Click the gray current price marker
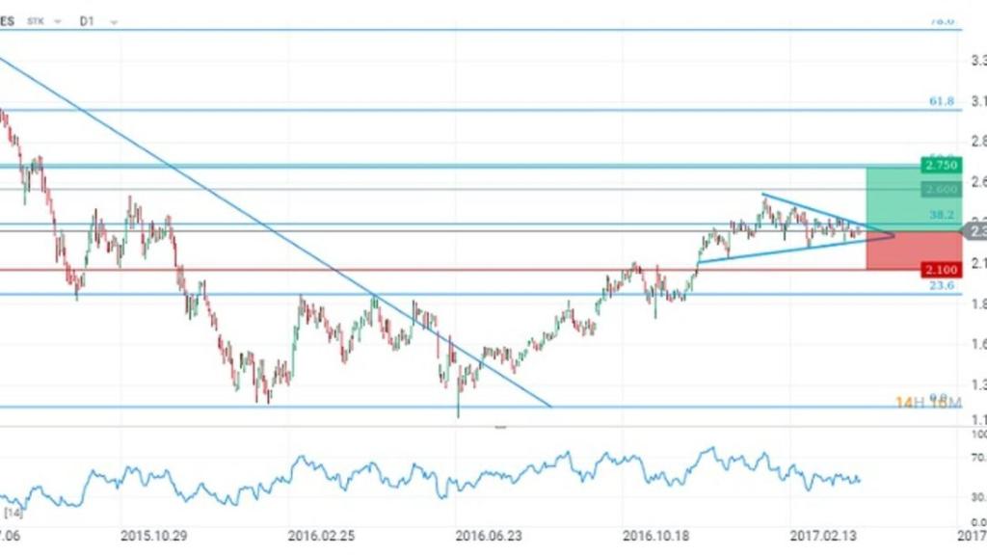Viewport: 987px width, 555px height. [x=974, y=231]
